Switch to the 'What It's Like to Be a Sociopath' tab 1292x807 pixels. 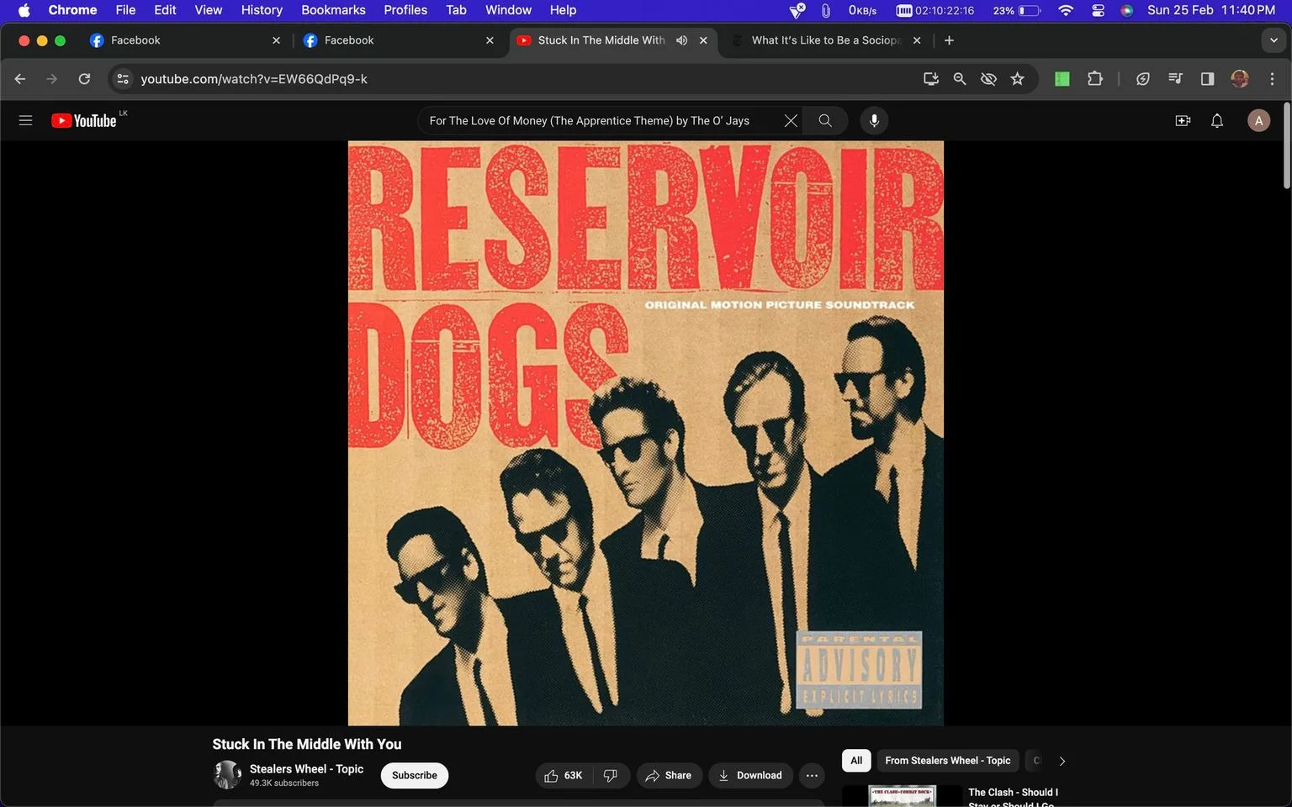pos(824,40)
